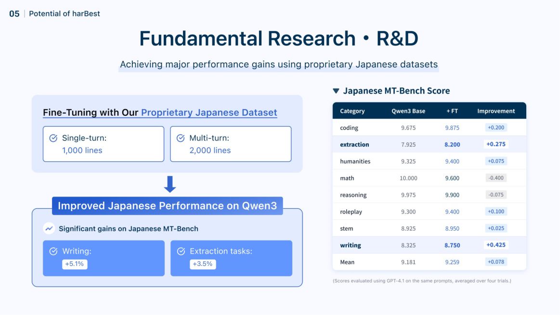Click the +0.100 improvement badge

click(x=496, y=211)
